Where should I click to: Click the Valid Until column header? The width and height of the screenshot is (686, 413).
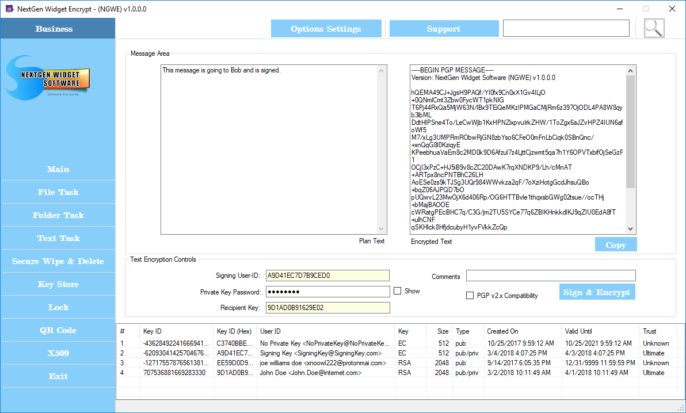coord(600,331)
